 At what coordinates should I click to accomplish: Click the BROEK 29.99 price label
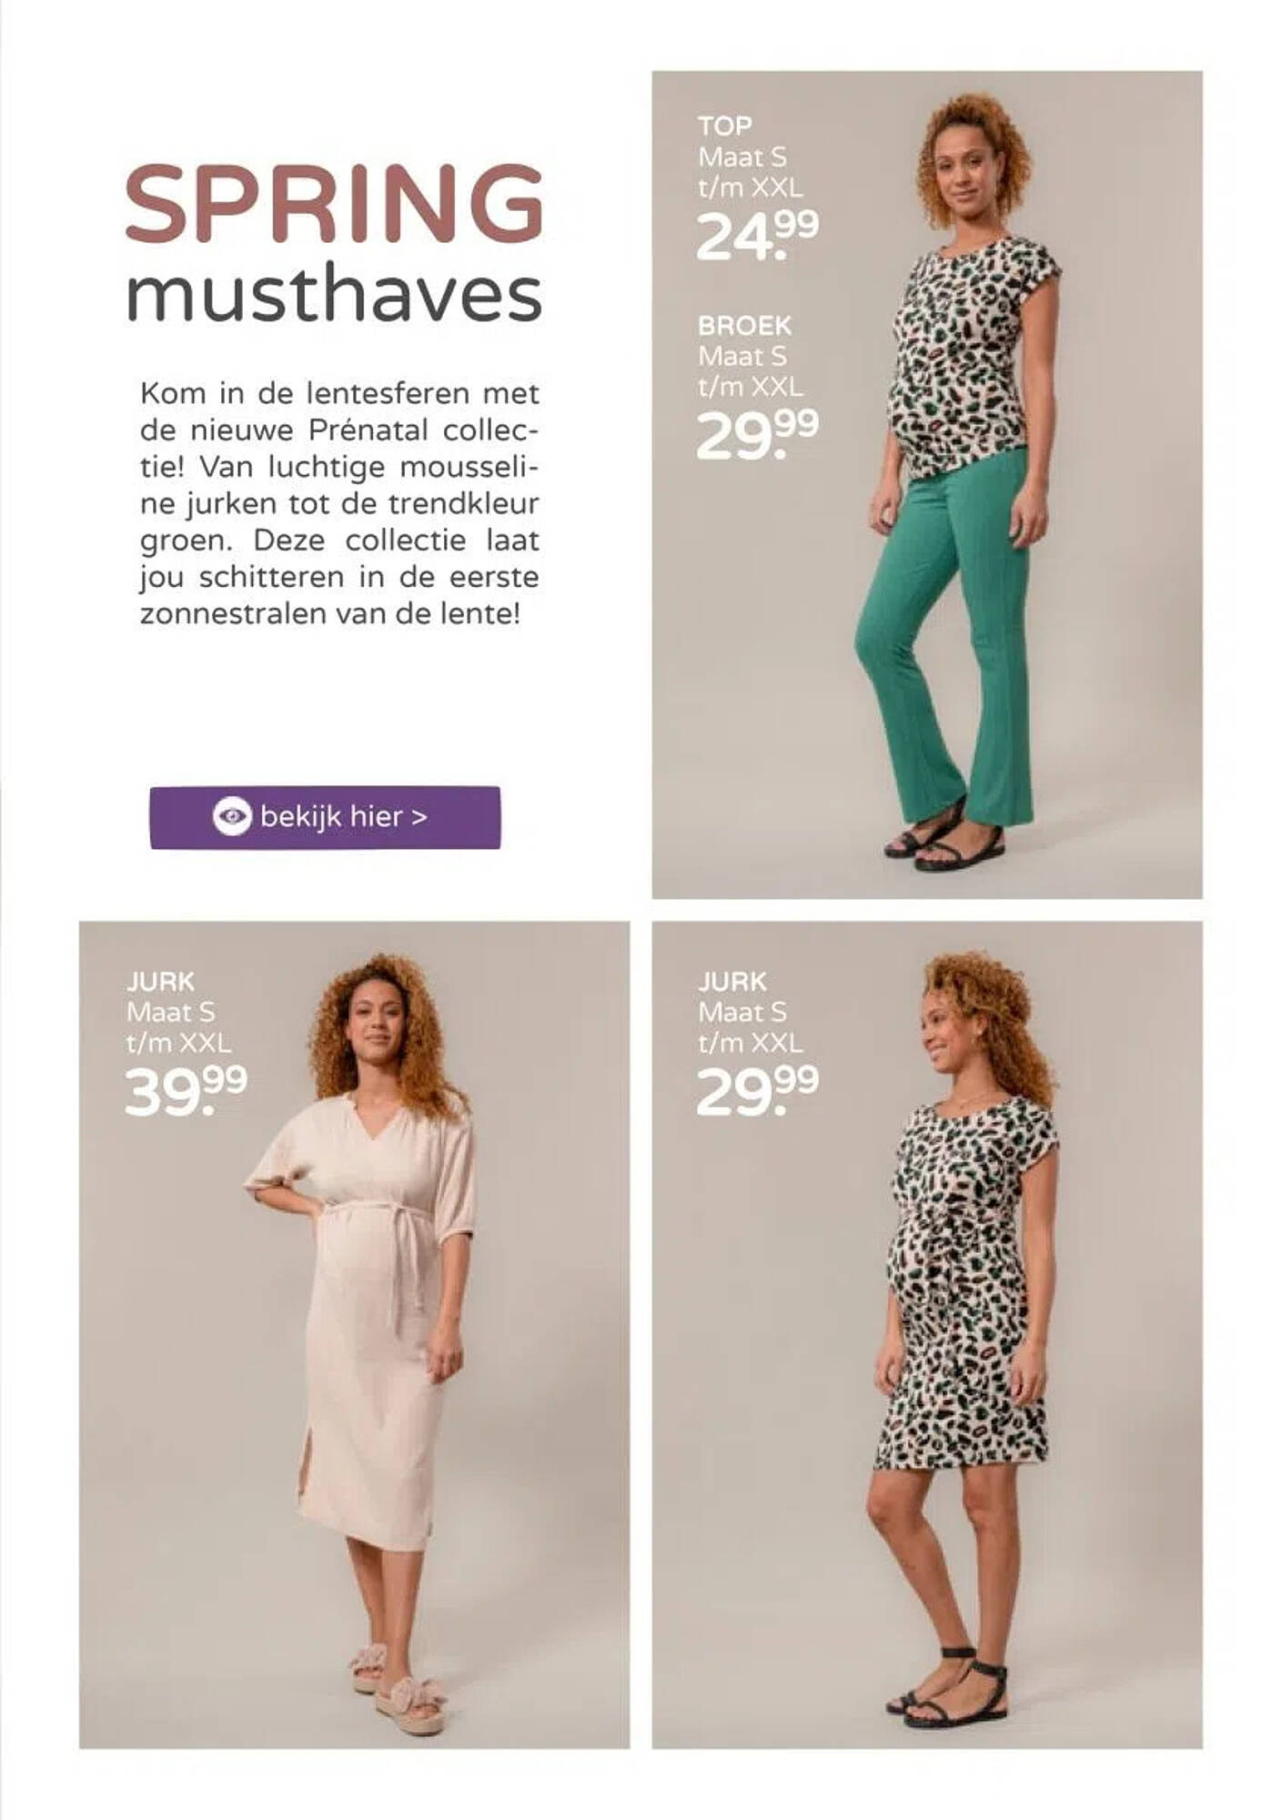757,435
